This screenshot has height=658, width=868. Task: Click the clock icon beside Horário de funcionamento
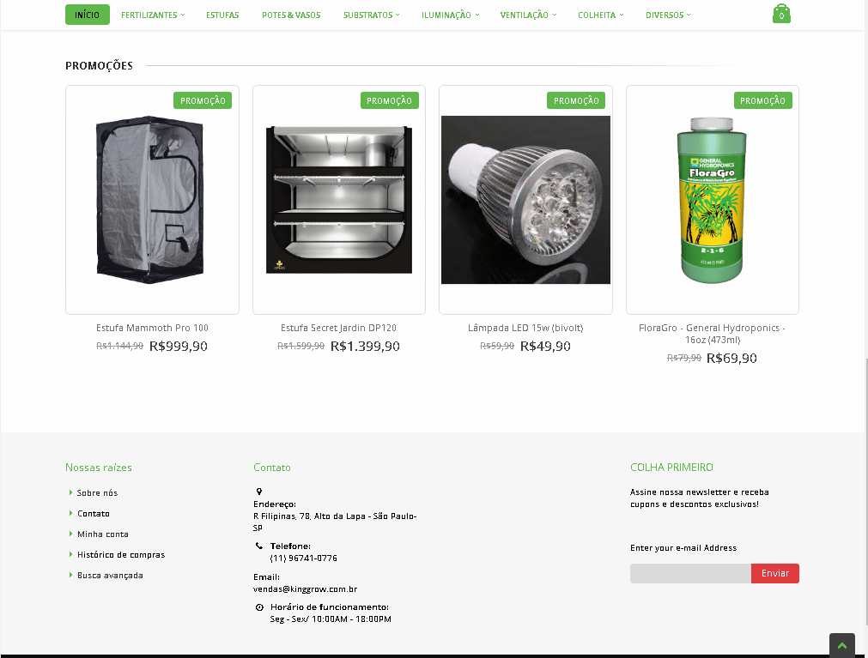pyautogui.click(x=259, y=607)
